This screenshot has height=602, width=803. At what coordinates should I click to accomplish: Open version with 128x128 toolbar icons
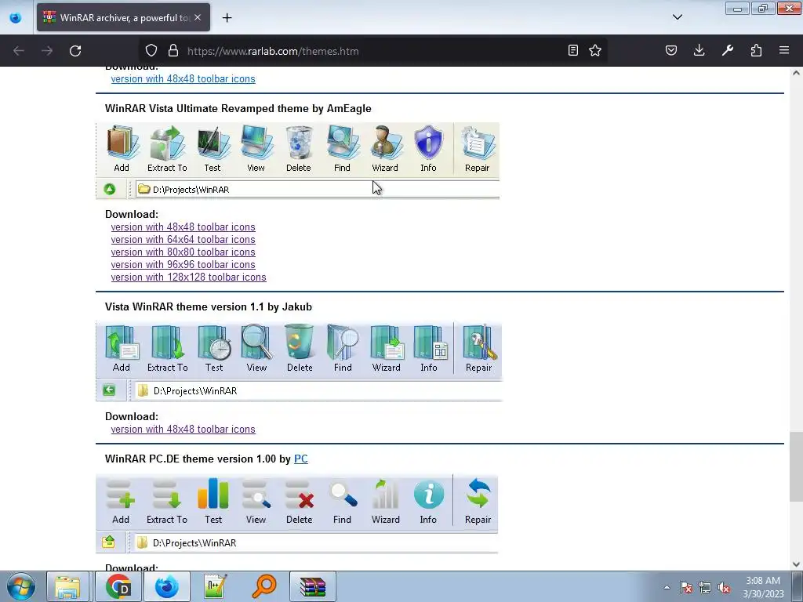coord(188,277)
